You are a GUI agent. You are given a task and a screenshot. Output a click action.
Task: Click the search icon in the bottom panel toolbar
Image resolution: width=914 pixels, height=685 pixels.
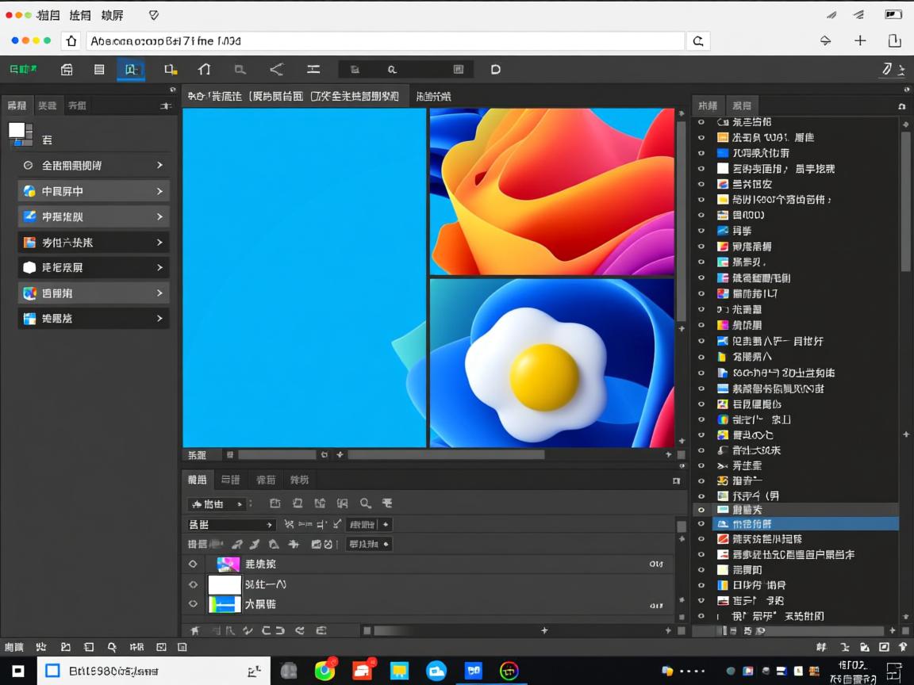[x=367, y=503]
